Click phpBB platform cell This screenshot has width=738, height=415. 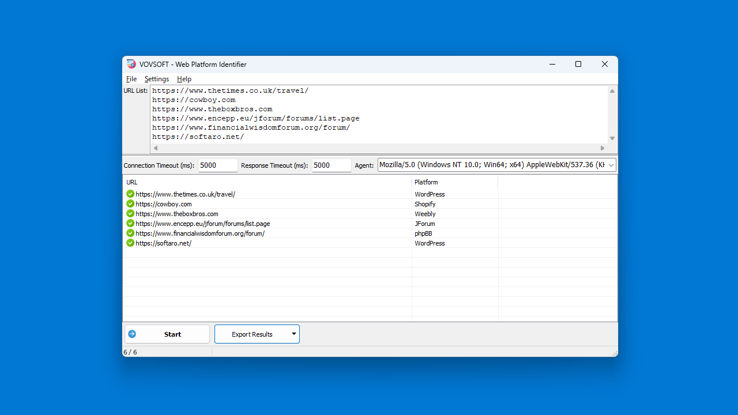423,233
